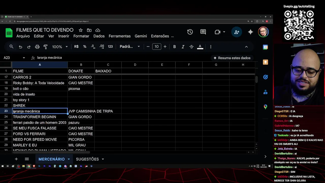Start a Meet call camera icon
Screen dimensions: 325x183
(217, 32)
